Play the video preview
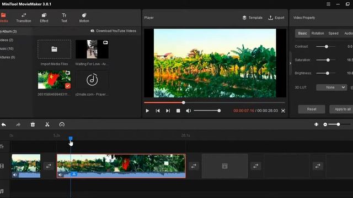The image size is (353, 198). coord(147,111)
